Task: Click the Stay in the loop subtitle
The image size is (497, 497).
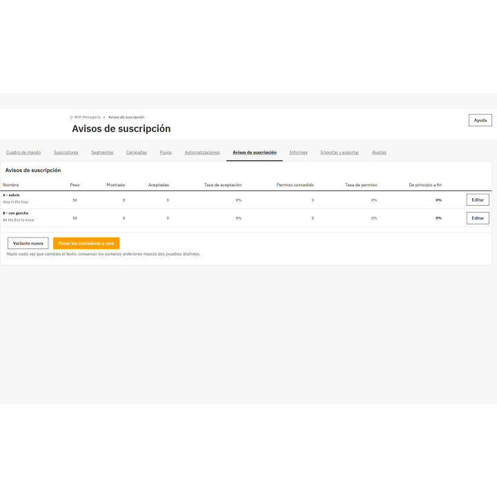Action: pos(15,202)
